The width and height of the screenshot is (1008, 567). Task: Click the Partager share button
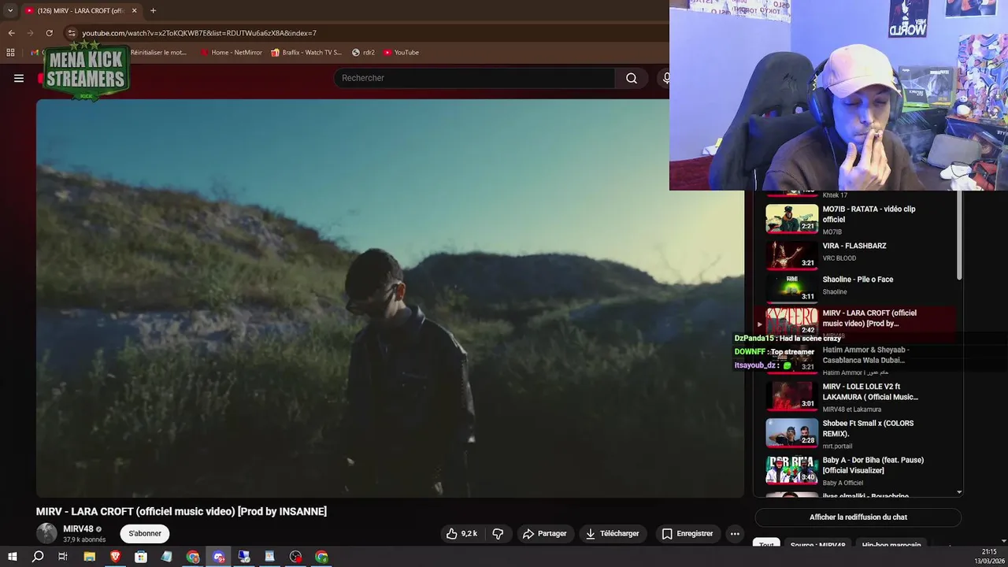tap(545, 534)
